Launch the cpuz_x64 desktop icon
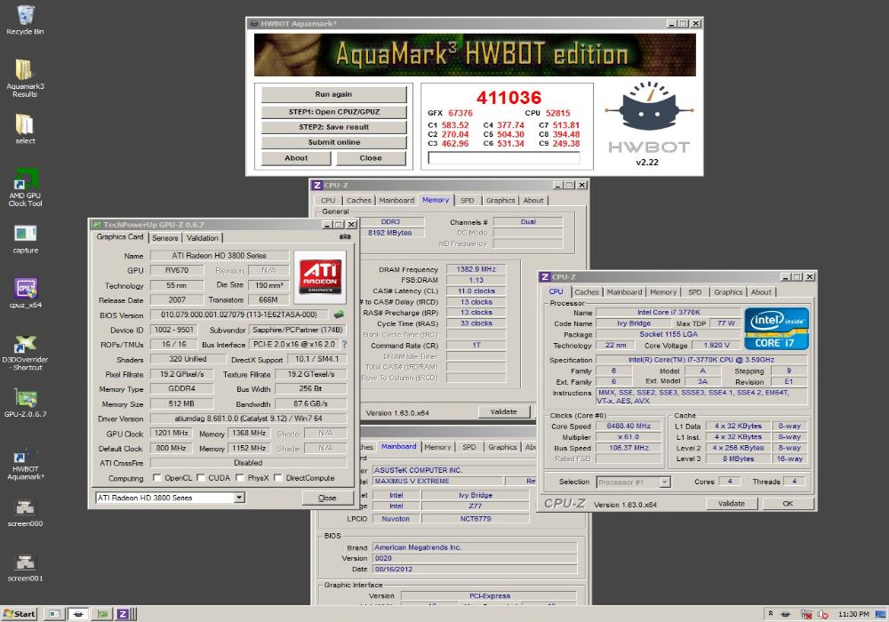The height and width of the screenshot is (622, 889). (x=25, y=293)
